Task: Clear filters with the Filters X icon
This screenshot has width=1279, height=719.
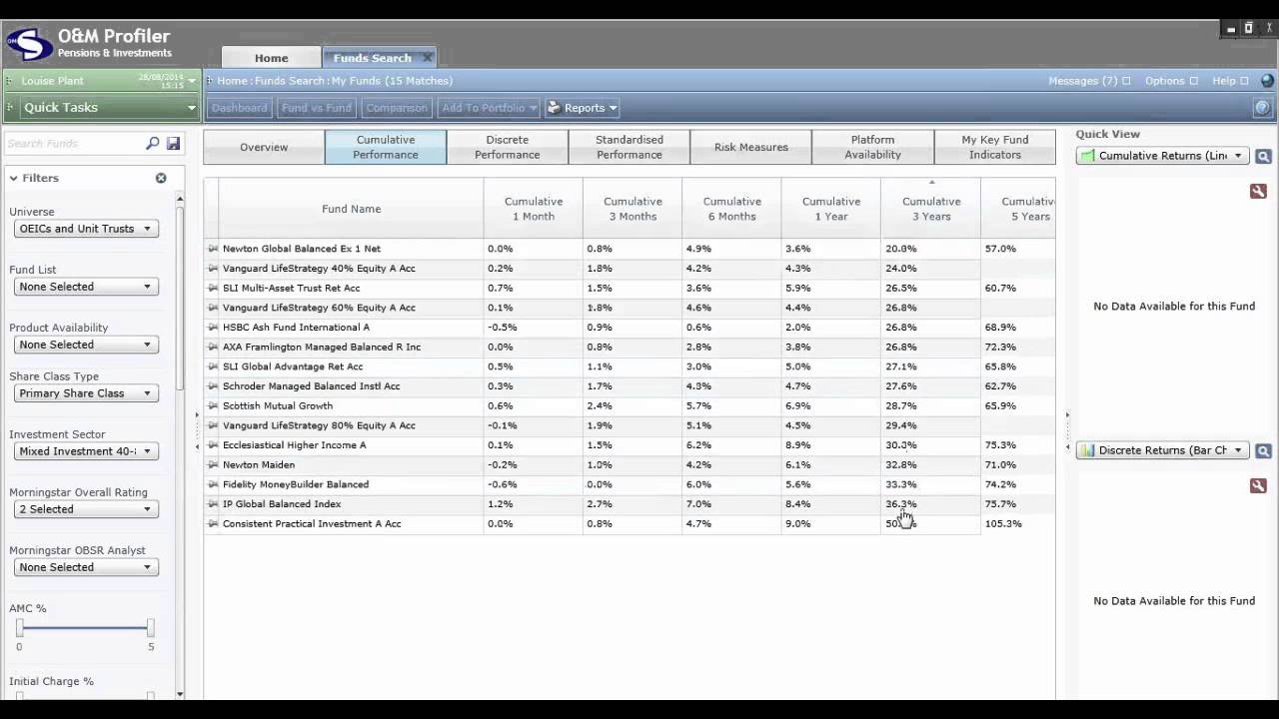Action: [x=161, y=178]
